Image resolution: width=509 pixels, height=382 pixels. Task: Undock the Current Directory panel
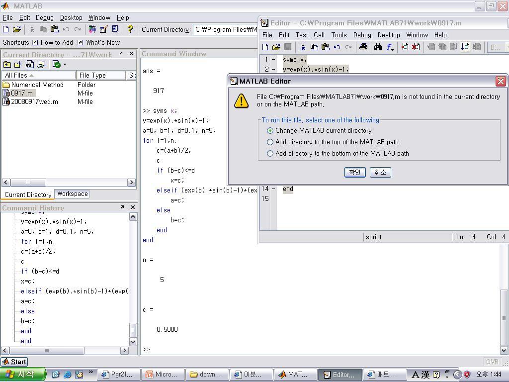121,54
